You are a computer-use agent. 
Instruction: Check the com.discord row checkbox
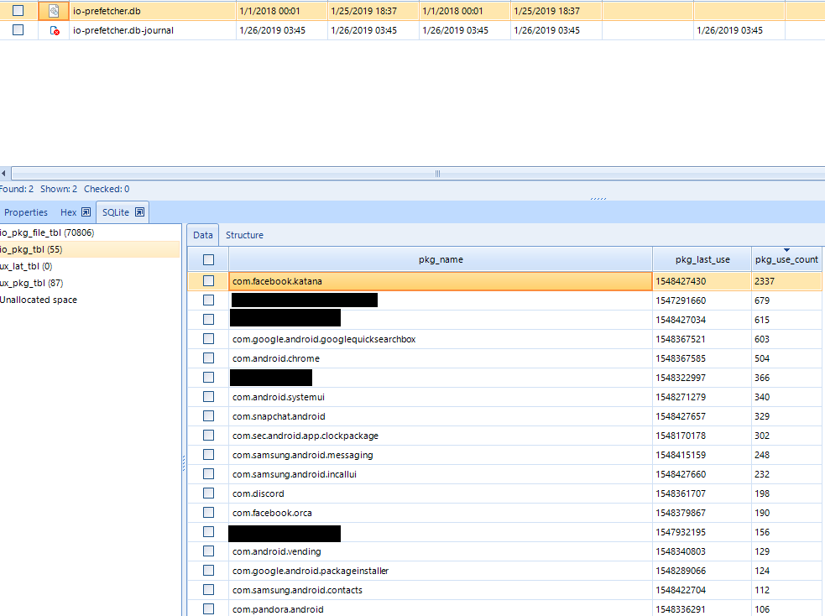pos(208,493)
